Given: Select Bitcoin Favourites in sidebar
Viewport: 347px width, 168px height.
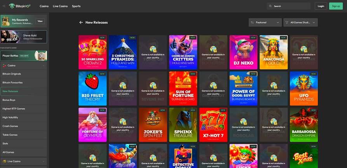Looking at the screenshot, I should [x=23, y=83].
